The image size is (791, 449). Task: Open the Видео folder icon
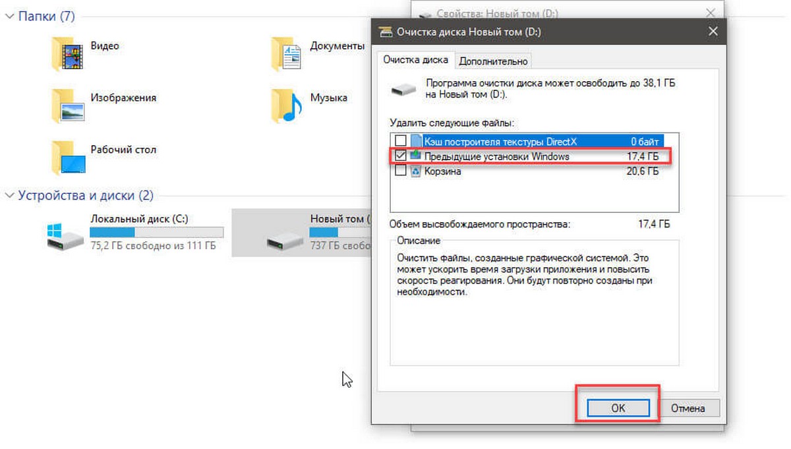tap(67, 53)
